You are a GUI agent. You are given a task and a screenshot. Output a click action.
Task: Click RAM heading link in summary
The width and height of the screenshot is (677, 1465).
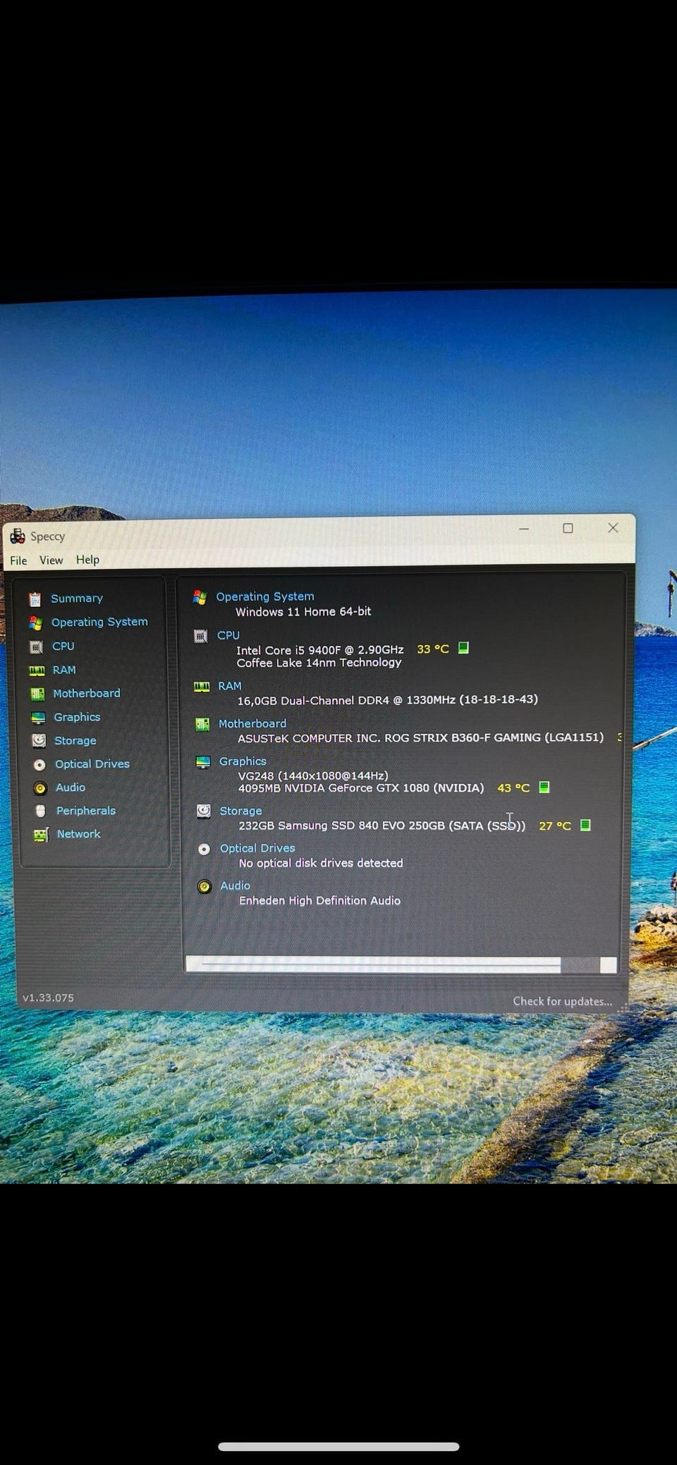pos(230,686)
